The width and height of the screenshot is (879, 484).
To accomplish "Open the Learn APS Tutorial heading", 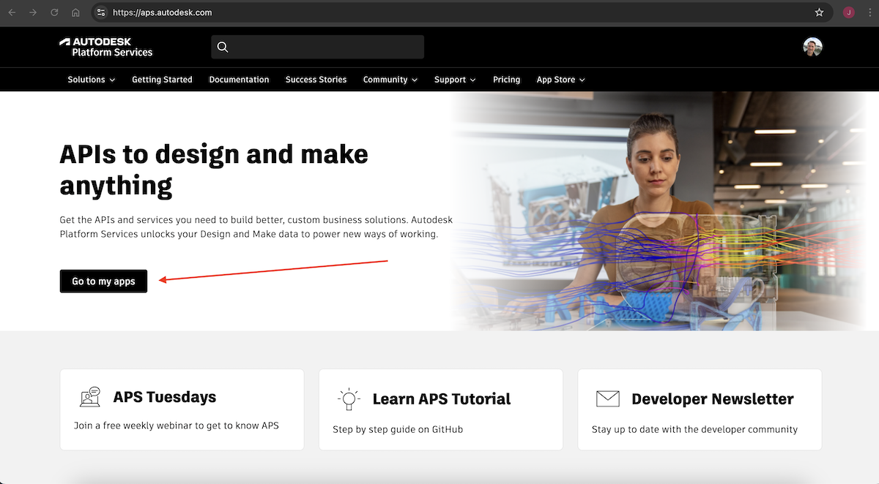I will click(442, 399).
